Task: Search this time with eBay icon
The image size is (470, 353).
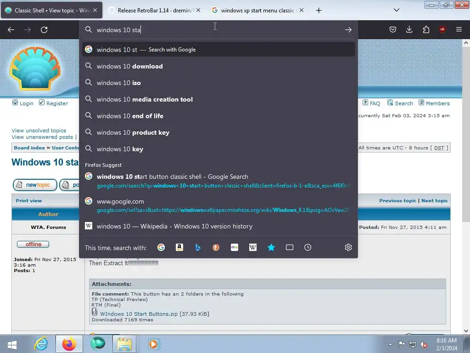Action: (235, 247)
